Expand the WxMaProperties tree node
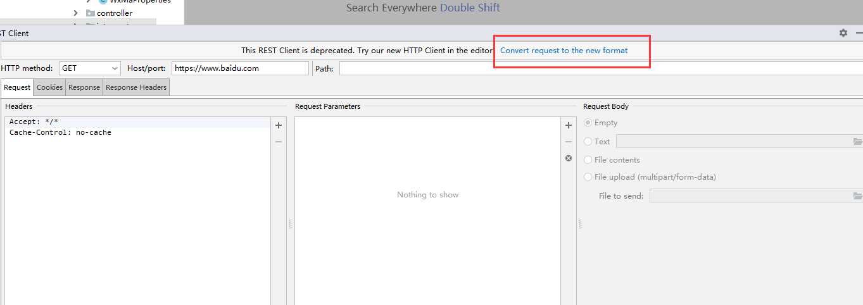 tap(89, 1)
